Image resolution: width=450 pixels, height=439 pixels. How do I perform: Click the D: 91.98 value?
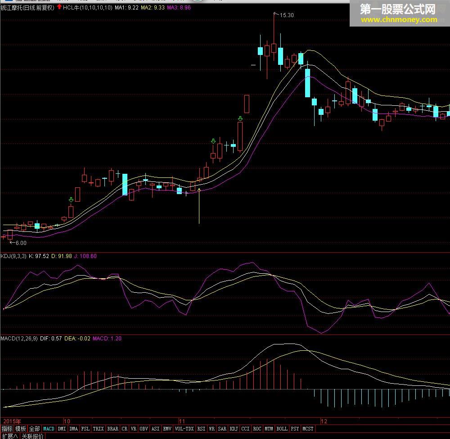click(x=61, y=256)
